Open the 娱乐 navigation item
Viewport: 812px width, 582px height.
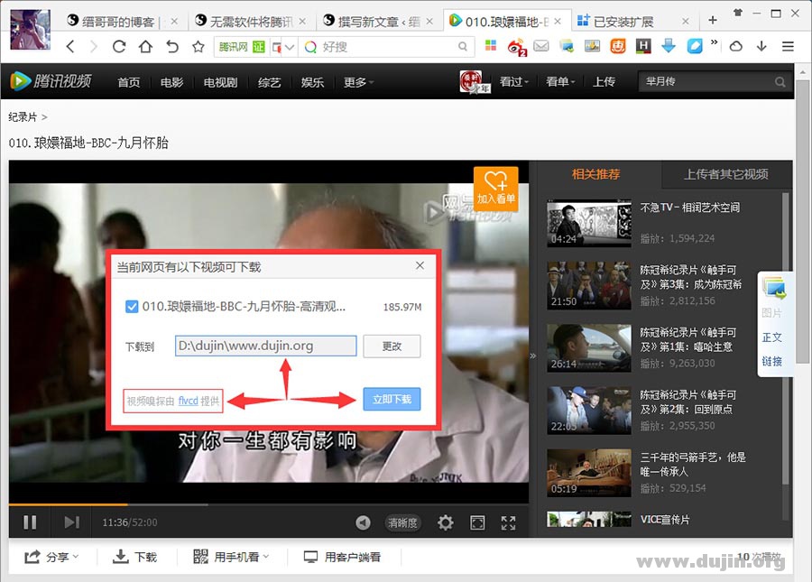(312, 82)
